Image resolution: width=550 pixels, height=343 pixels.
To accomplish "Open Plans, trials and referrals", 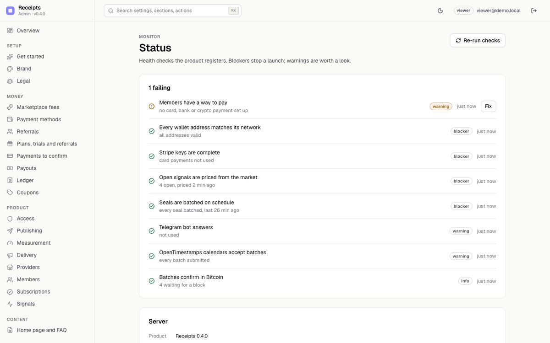I will click(47, 144).
